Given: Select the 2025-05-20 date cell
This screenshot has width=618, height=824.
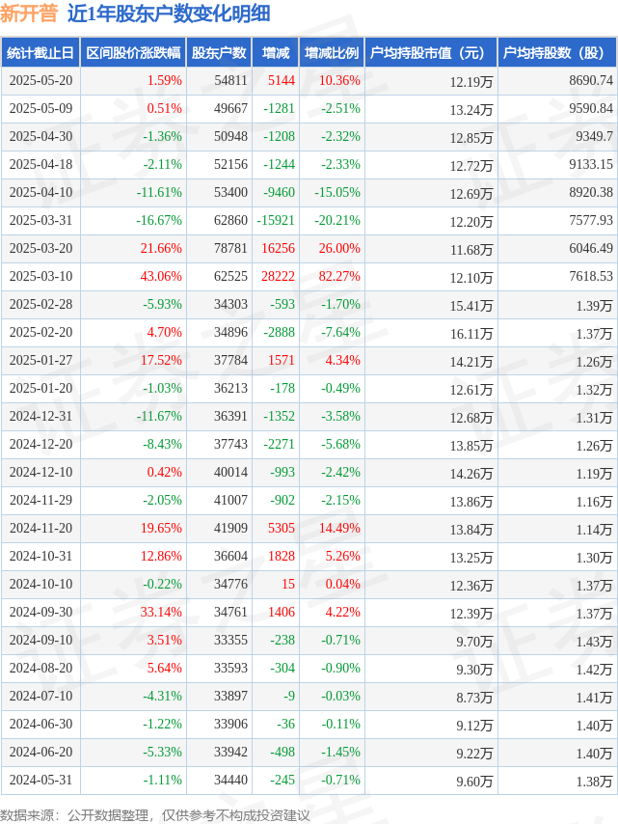Looking at the screenshot, I should (40, 80).
